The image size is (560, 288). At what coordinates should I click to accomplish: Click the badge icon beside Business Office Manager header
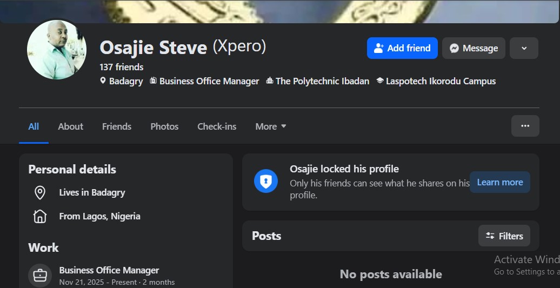(x=153, y=81)
